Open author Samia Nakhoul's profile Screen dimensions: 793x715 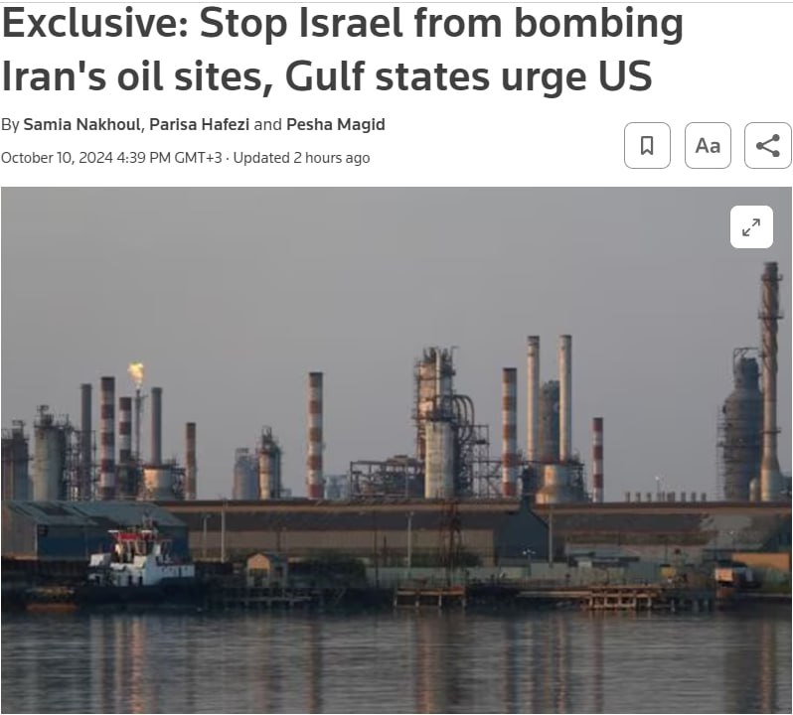pyautogui.click(x=81, y=124)
